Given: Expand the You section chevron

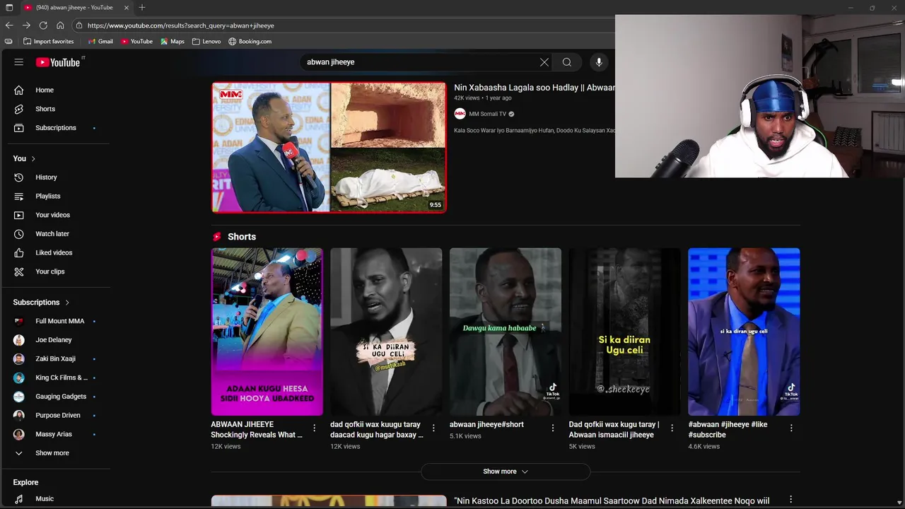Looking at the screenshot, I should click(33, 158).
